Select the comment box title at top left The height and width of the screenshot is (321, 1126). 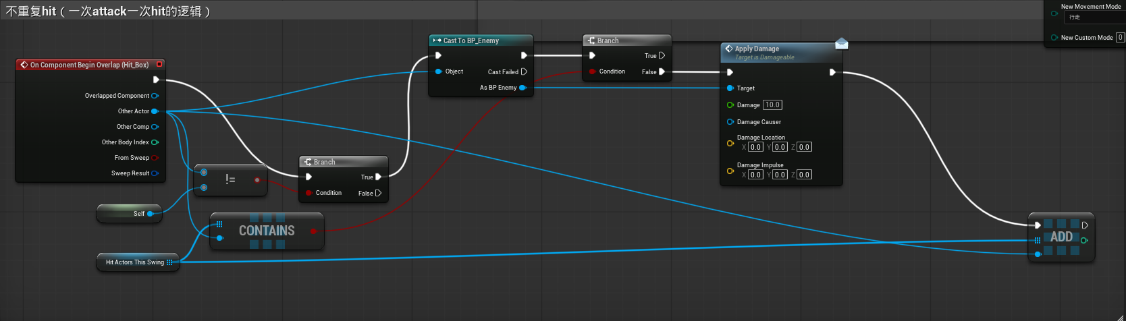click(x=108, y=11)
